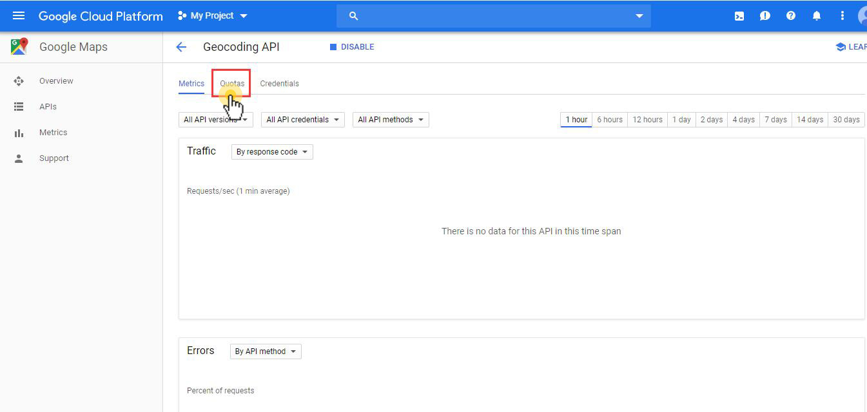Click the Support person icon
867x412 pixels.
(19, 158)
